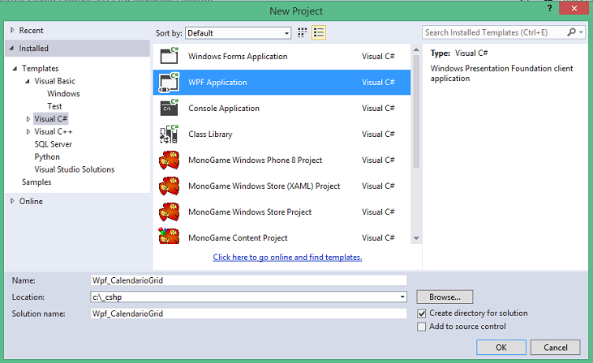Select the SQL Server tree item
593x363 pixels.
(53, 144)
